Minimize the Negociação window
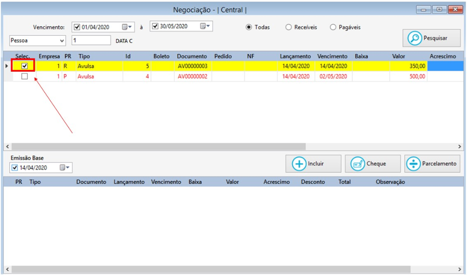The width and height of the screenshot is (467, 275). pyautogui.click(x=423, y=10)
